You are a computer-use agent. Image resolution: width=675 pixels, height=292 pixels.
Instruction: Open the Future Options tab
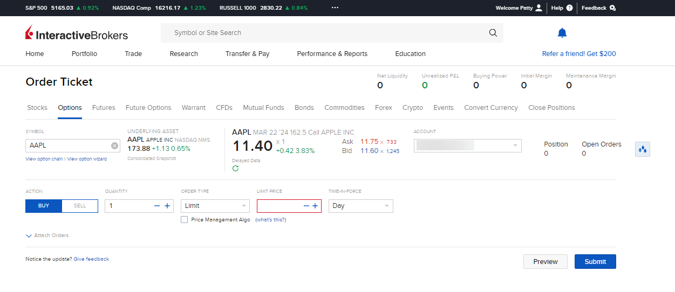[x=148, y=108]
